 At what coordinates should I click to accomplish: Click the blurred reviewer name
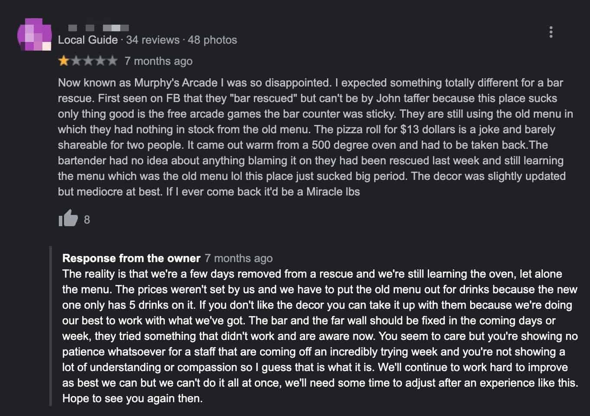pyautogui.click(x=99, y=28)
